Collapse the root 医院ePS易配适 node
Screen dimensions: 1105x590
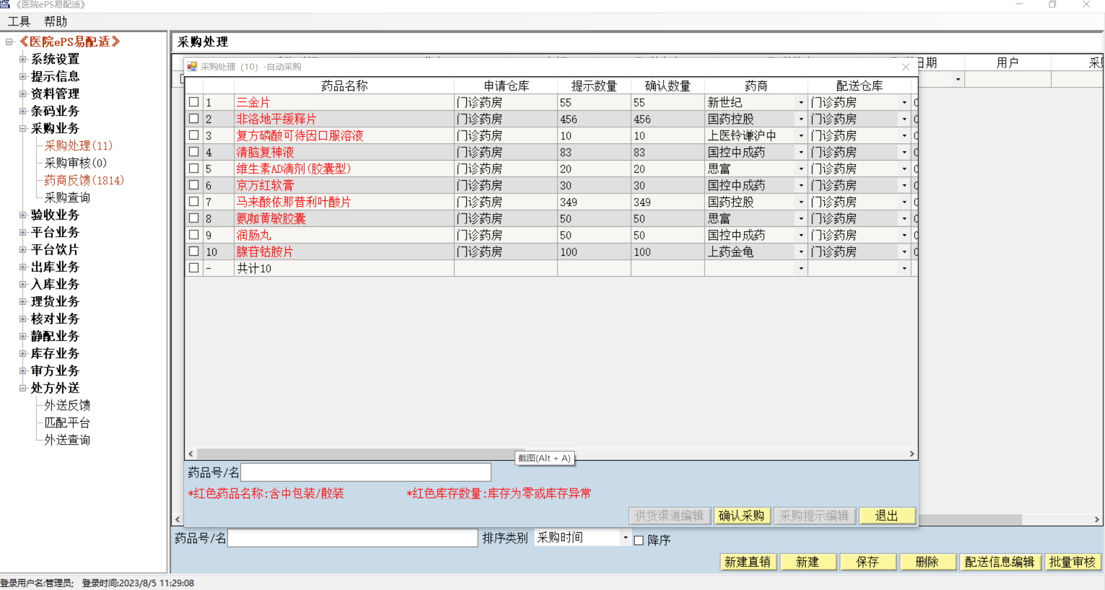coord(9,42)
